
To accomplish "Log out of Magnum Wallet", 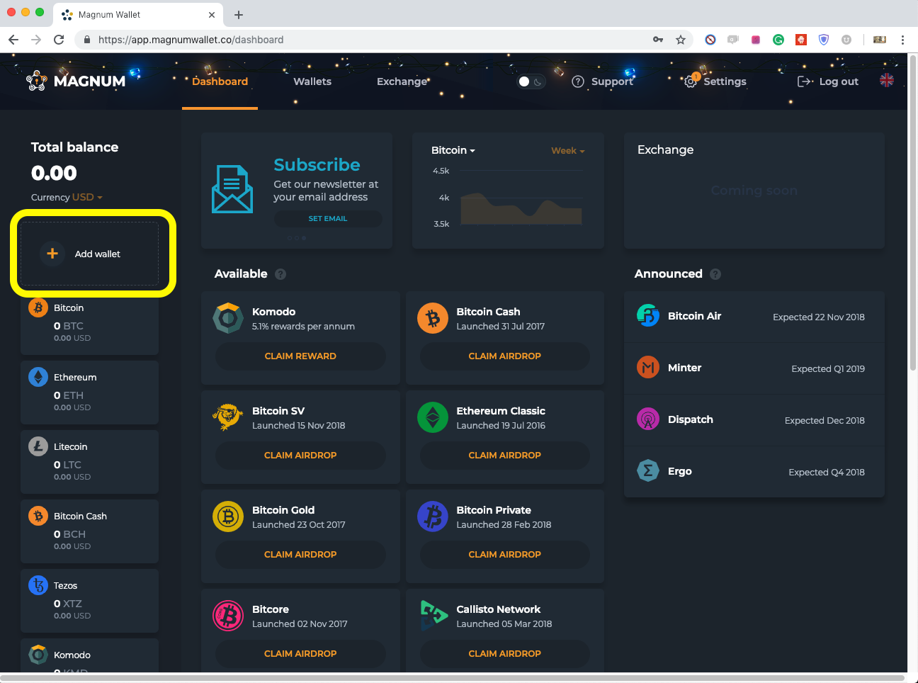I will (828, 81).
